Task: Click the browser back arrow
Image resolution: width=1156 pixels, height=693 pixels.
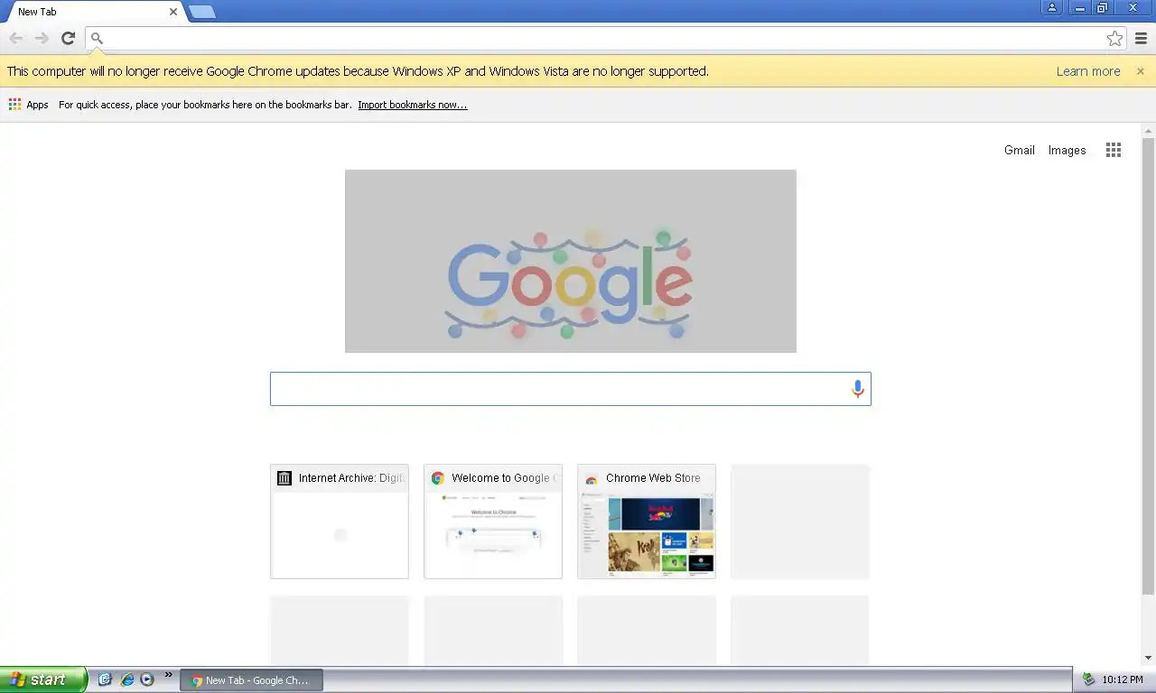Action: tap(16, 38)
